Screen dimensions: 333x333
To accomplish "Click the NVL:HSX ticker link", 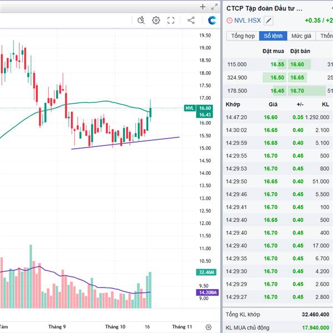I will (x=248, y=21).
